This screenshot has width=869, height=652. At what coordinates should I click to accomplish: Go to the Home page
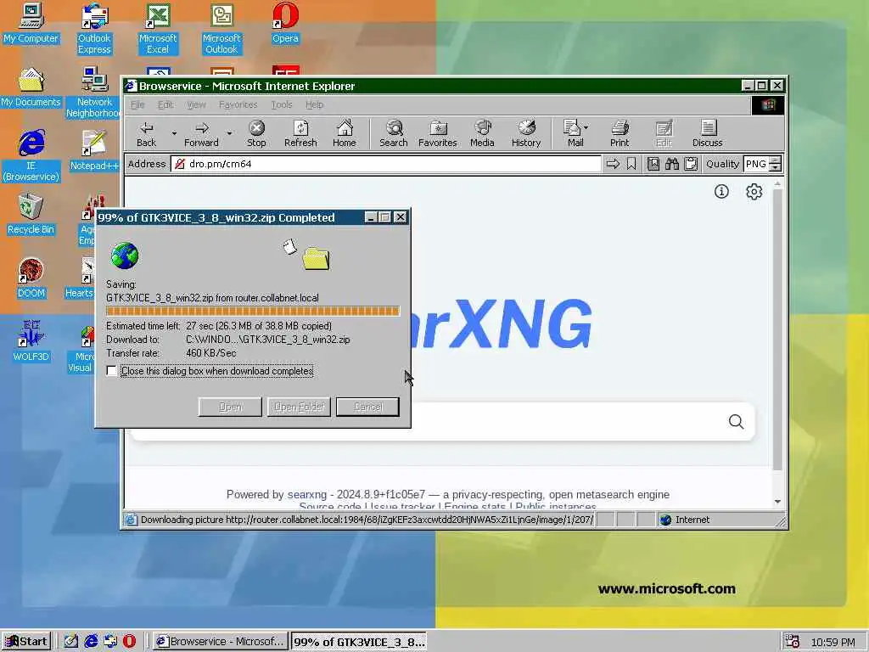(345, 134)
